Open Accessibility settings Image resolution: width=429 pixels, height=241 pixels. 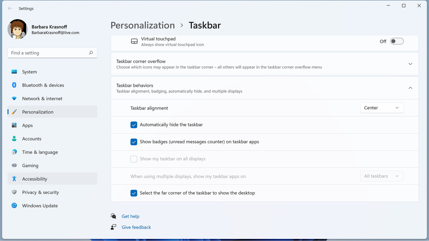[52, 179]
